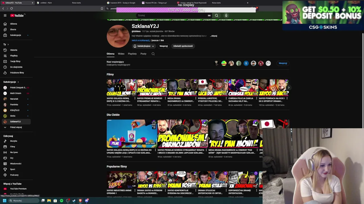Switch to the Huawei P8 Lite Teleguru tab

[x=157, y=3]
